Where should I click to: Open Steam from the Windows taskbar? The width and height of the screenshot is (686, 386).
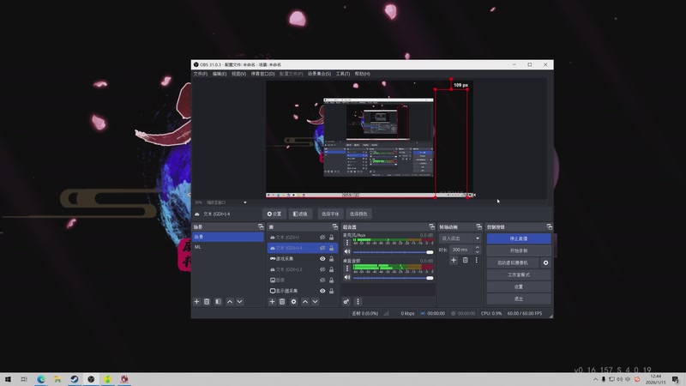click(x=75, y=379)
